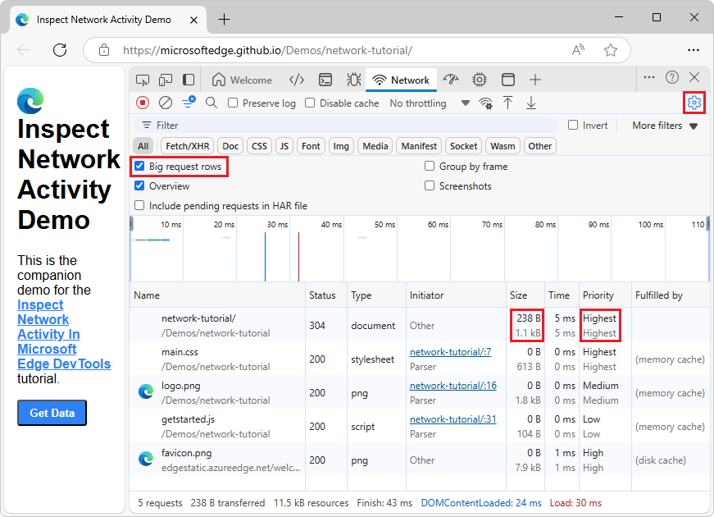Open network conditions panel
The height and width of the screenshot is (517, 714).
click(485, 103)
